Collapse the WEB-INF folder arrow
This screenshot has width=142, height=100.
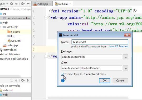coord(1,27)
